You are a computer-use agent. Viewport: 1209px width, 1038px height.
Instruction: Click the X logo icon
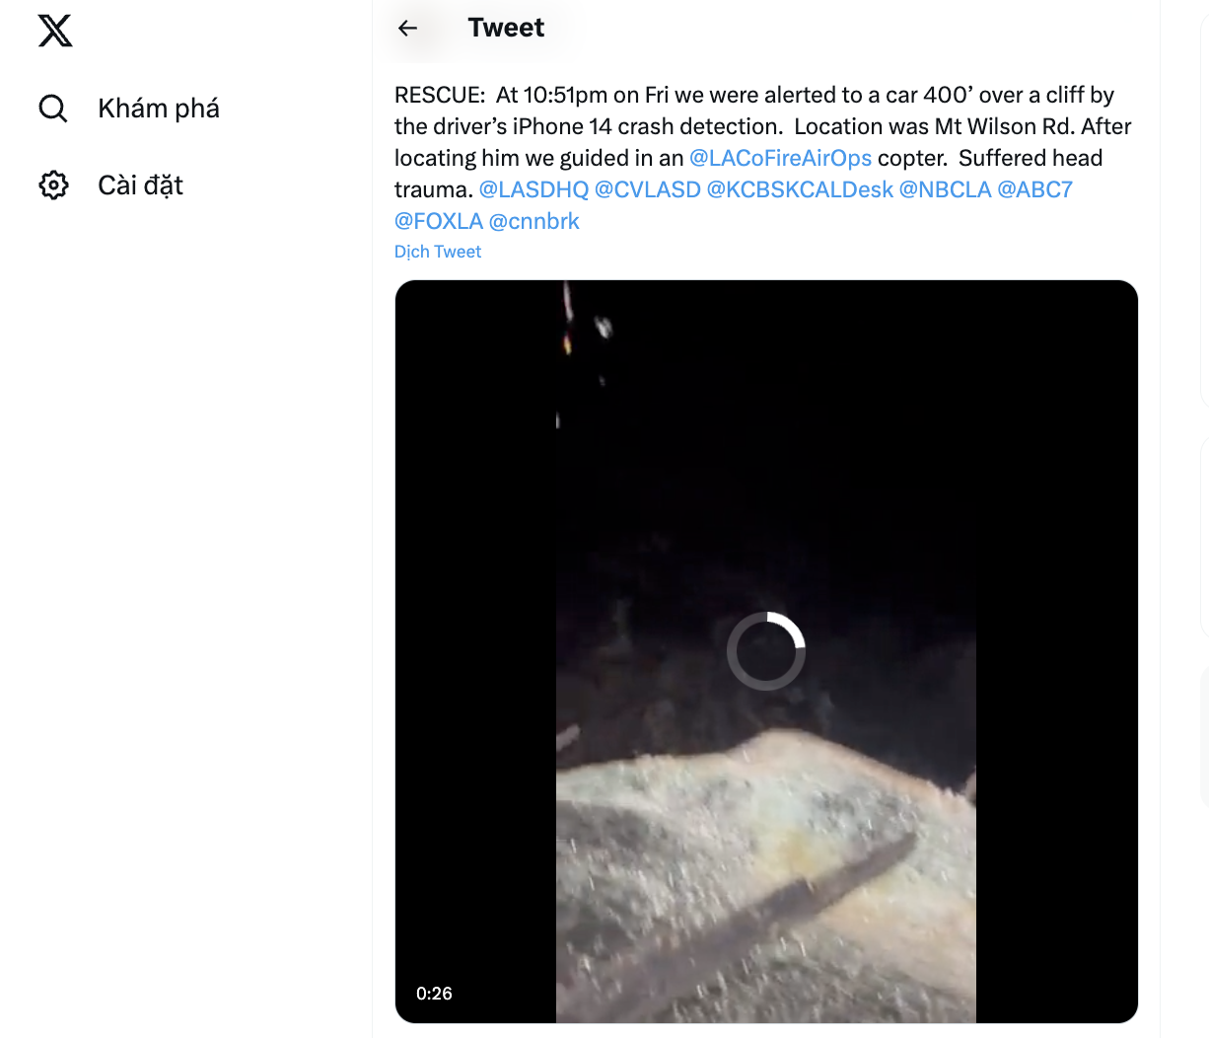pos(55,31)
